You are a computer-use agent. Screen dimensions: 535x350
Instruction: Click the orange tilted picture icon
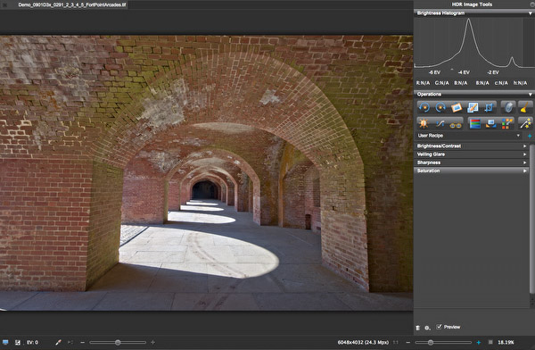457,107
